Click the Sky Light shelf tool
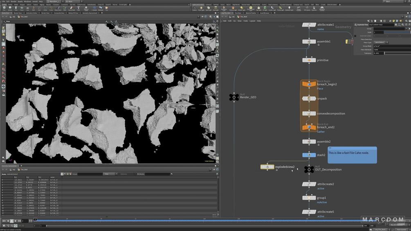 (259, 9)
